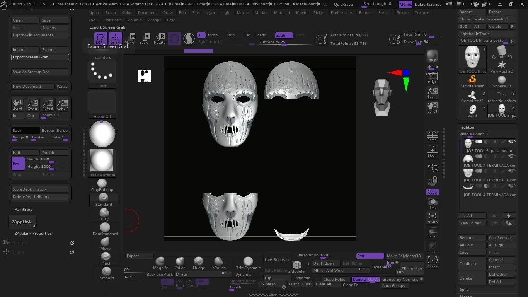Toggle XYZ rotation mode
The height and width of the screenshot is (297, 528).
point(432,192)
